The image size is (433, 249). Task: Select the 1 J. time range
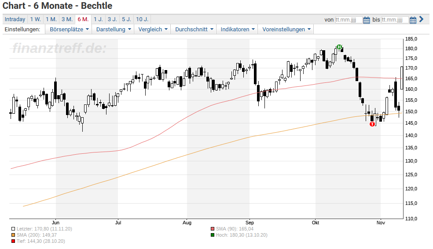[x=98, y=19]
